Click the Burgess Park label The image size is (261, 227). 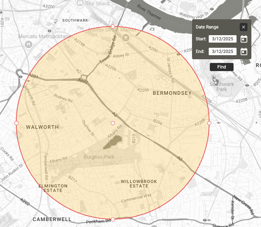[99, 157]
